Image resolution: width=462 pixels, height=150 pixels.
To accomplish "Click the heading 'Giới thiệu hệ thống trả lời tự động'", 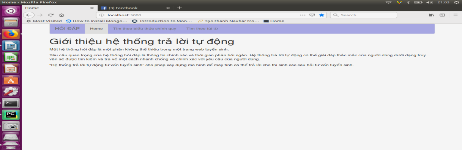I will coord(142,42).
